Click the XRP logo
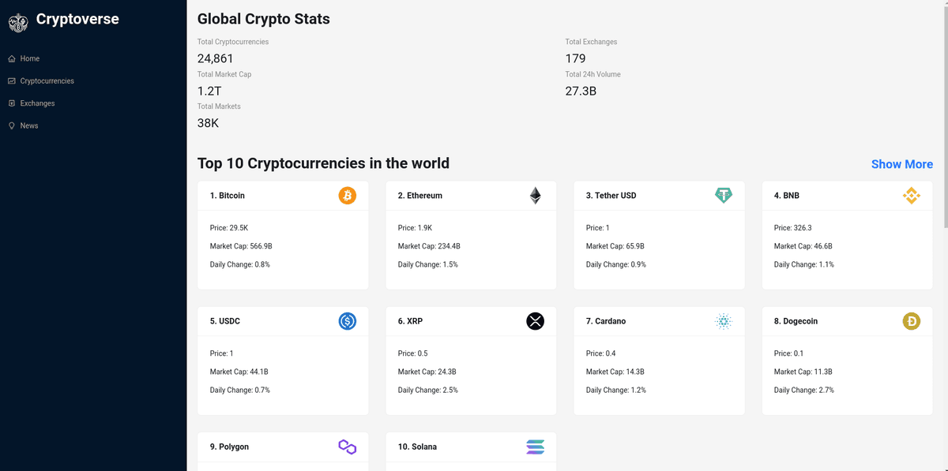The width and height of the screenshot is (948, 471). point(536,321)
